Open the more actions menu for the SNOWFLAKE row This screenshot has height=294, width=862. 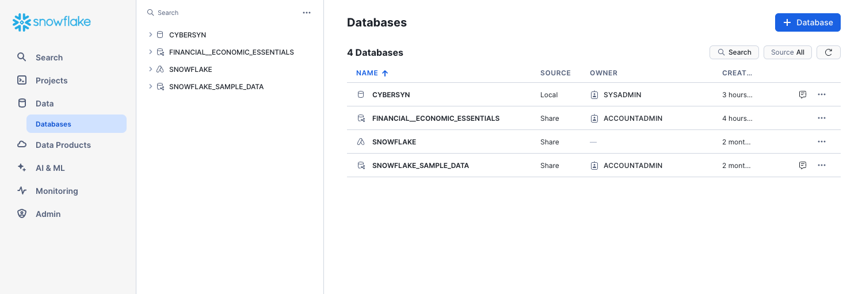tap(822, 142)
